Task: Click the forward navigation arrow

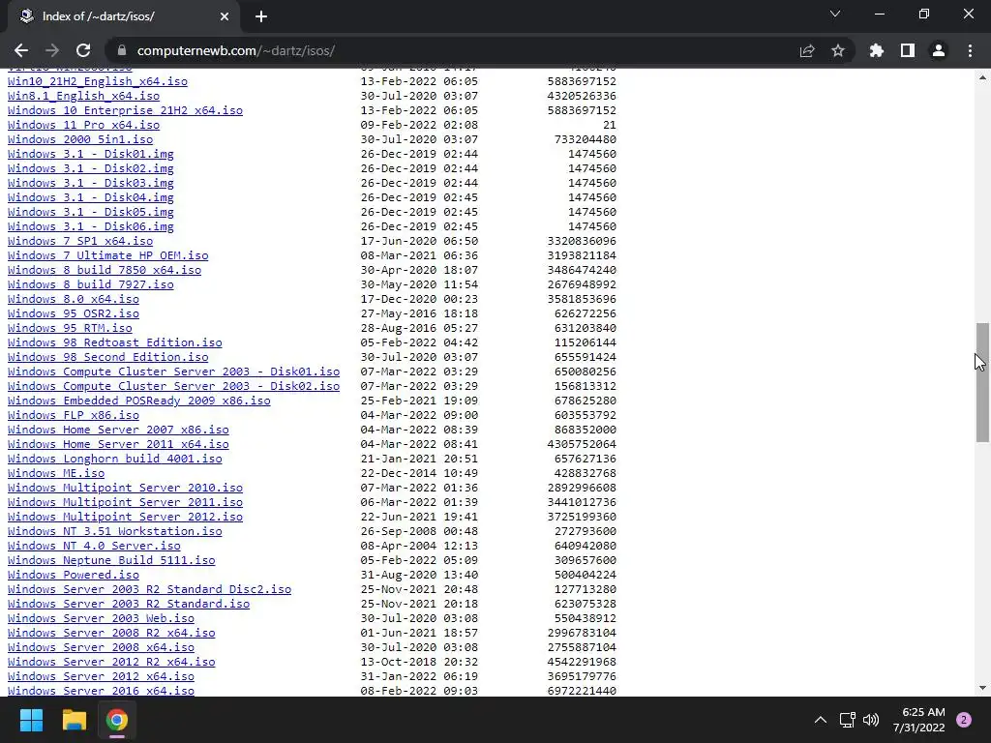Action: [52, 50]
